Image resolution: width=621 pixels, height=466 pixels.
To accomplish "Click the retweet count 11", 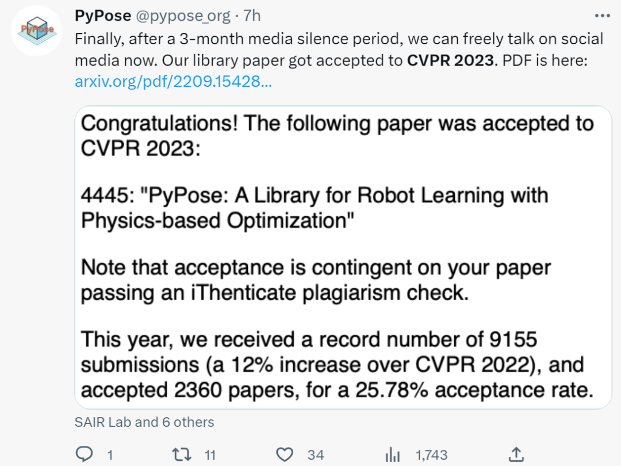I will [x=210, y=455].
